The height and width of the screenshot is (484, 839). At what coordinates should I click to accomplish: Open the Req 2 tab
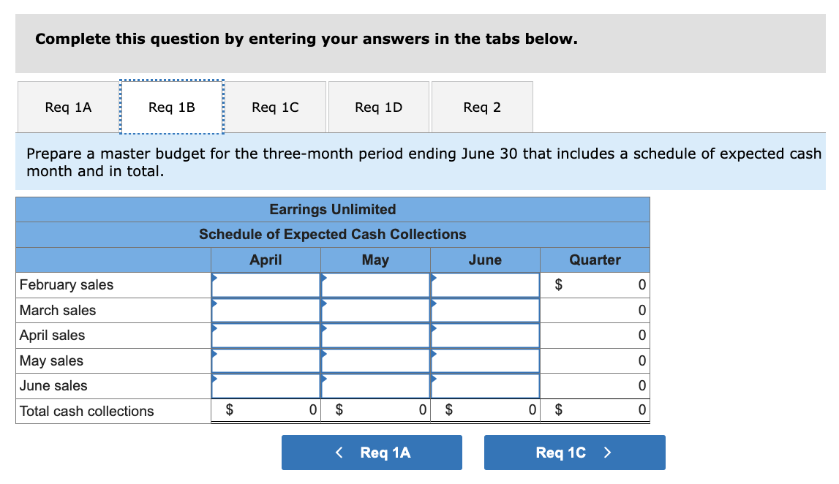pyautogui.click(x=482, y=107)
